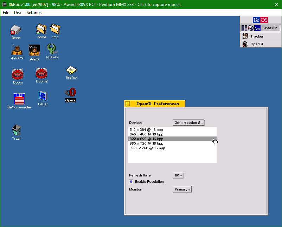Viewport: 282px width, 227px height.
Task: Open the Beee disk icon
Action: [15, 30]
